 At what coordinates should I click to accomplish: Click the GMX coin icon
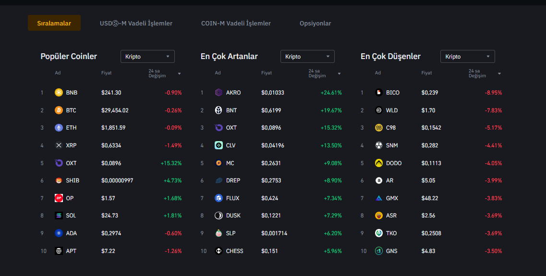click(379, 198)
